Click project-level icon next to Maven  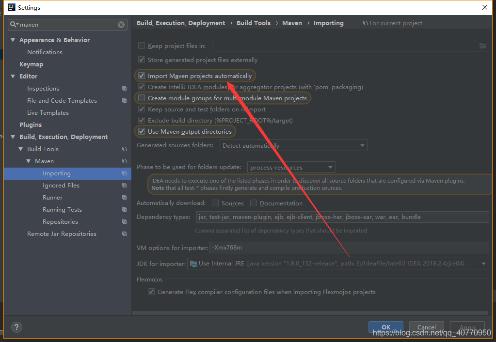click(124, 161)
